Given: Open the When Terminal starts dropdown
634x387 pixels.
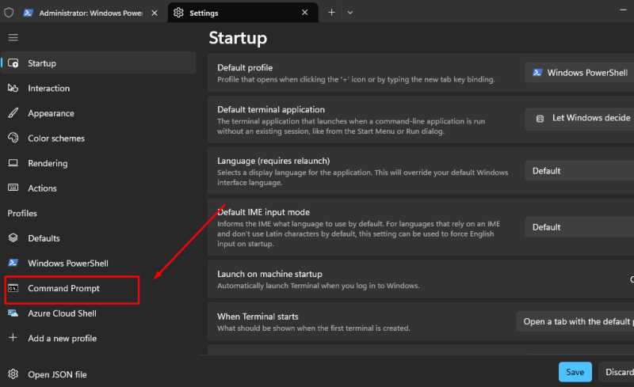Looking at the screenshot, I should [x=575, y=321].
